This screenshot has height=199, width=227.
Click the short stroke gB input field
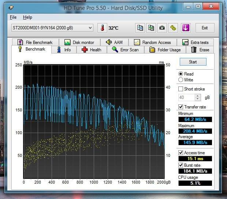click(186, 97)
